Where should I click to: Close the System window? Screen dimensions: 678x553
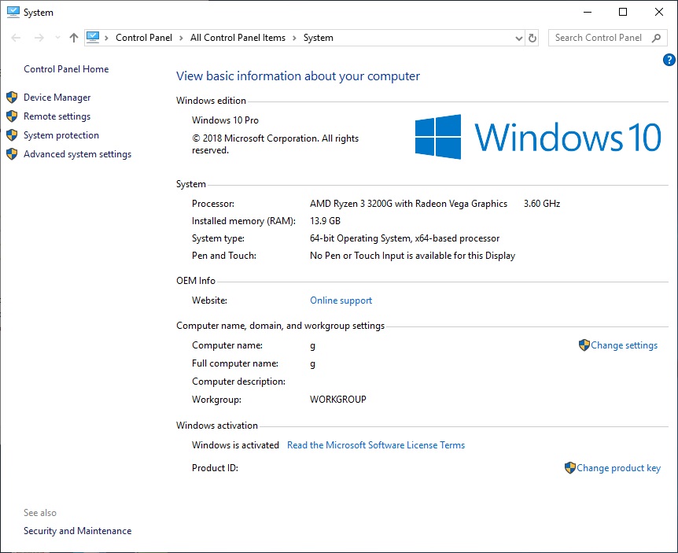(659, 12)
